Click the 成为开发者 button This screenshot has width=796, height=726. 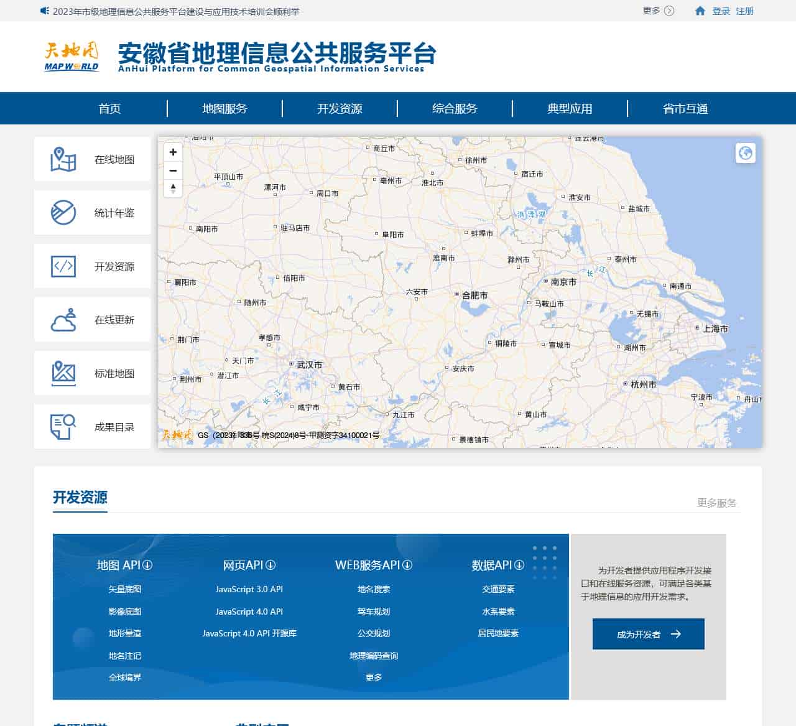(648, 634)
